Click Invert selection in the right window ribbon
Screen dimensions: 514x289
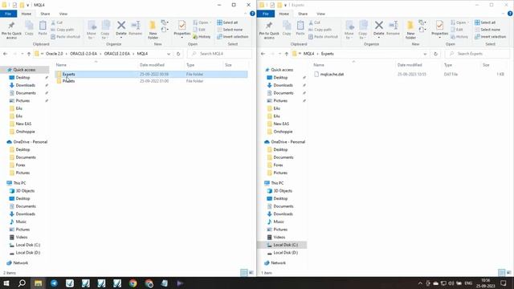pyautogui.click(x=490, y=37)
